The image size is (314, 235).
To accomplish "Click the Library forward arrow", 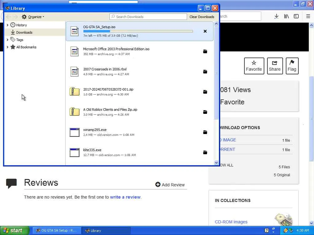I will 15,17.
